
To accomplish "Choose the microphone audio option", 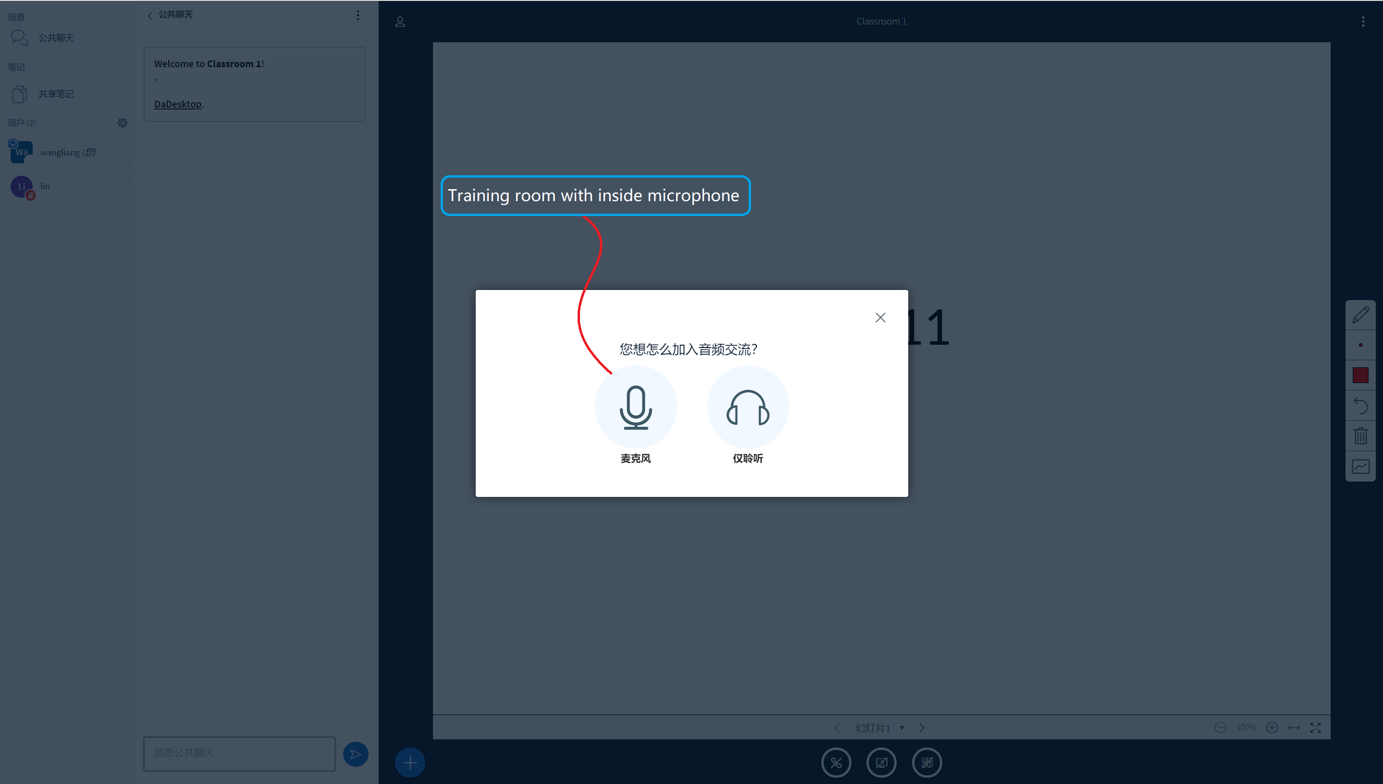I will 635,407.
